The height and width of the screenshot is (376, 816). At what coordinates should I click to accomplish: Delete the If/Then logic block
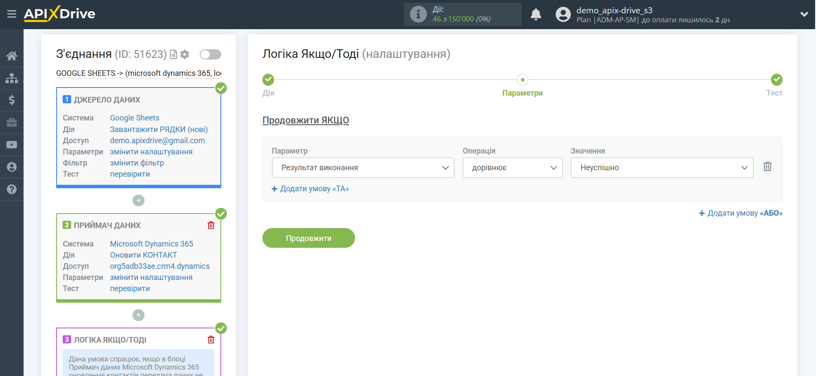point(211,340)
